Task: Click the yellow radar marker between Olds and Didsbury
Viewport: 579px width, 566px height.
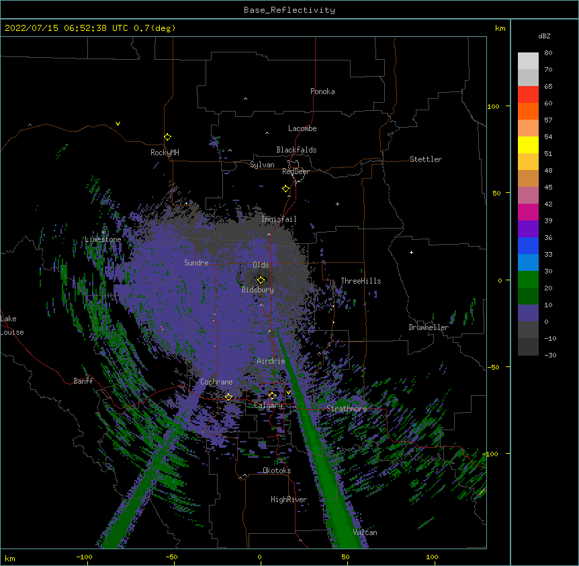Action: click(261, 280)
